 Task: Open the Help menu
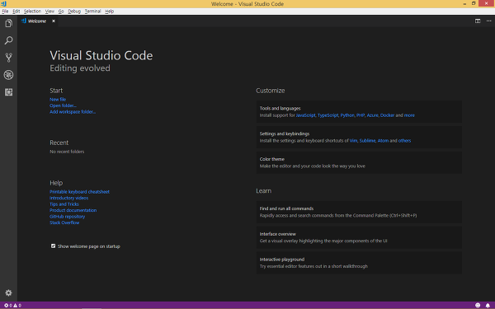point(109,11)
